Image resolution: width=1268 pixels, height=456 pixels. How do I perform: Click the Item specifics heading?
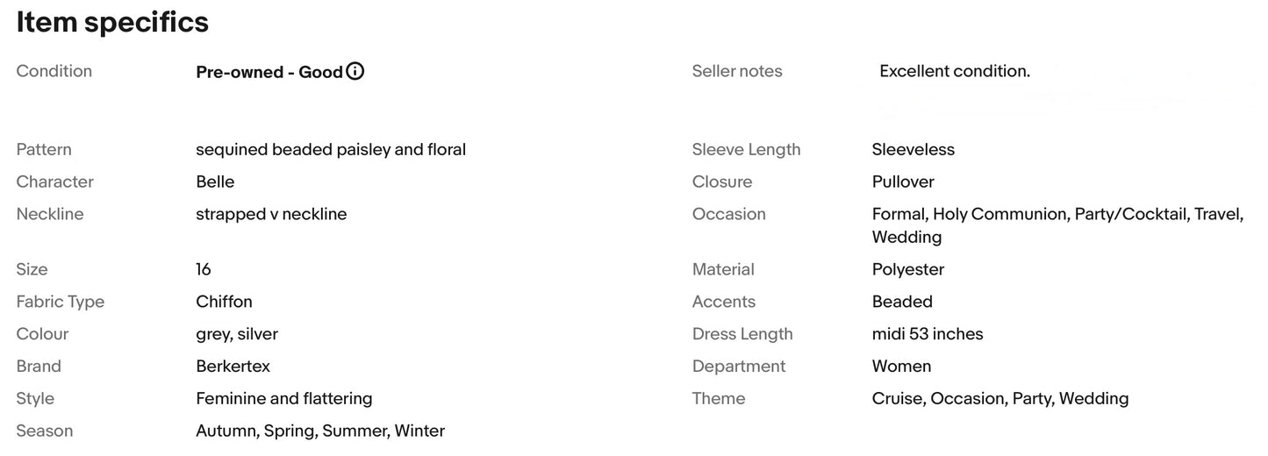[112, 22]
